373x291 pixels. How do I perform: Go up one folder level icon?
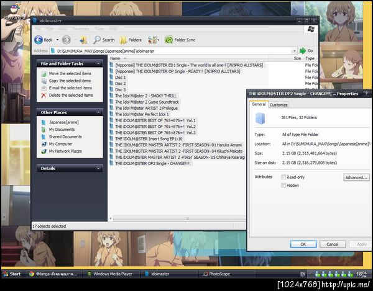click(83, 40)
